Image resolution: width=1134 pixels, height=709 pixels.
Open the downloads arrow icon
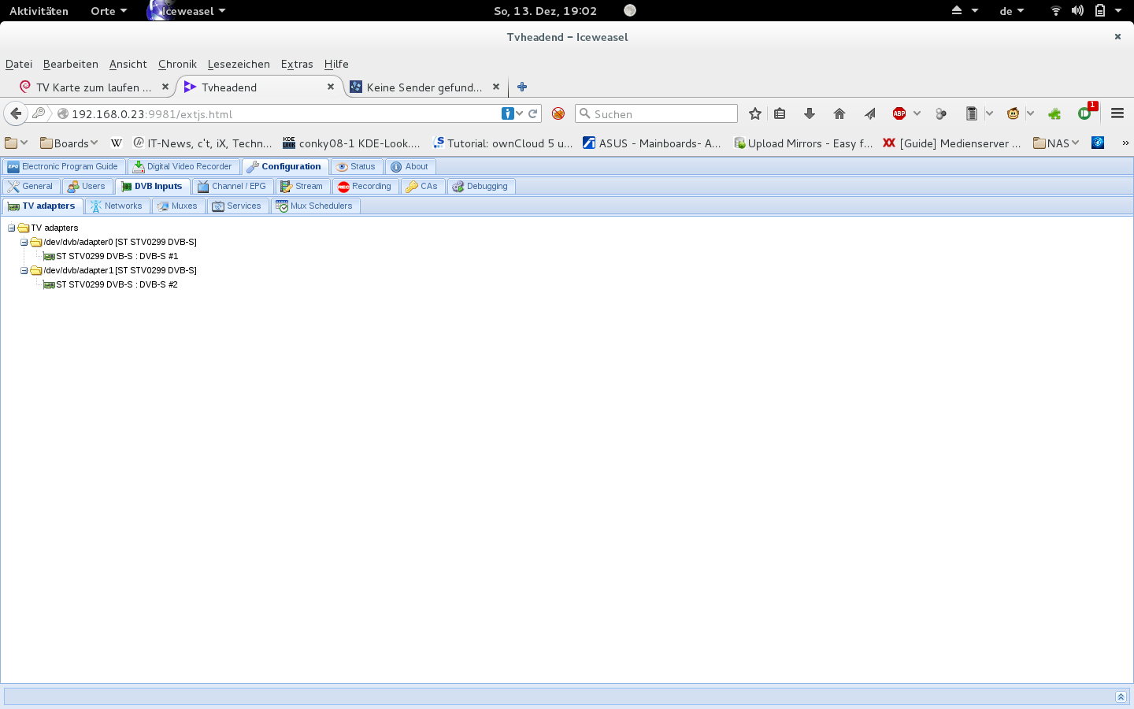[x=810, y=113]
